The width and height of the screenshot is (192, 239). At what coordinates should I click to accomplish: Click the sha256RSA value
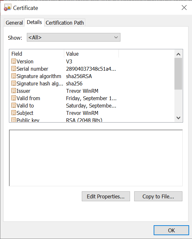point(79,76)
